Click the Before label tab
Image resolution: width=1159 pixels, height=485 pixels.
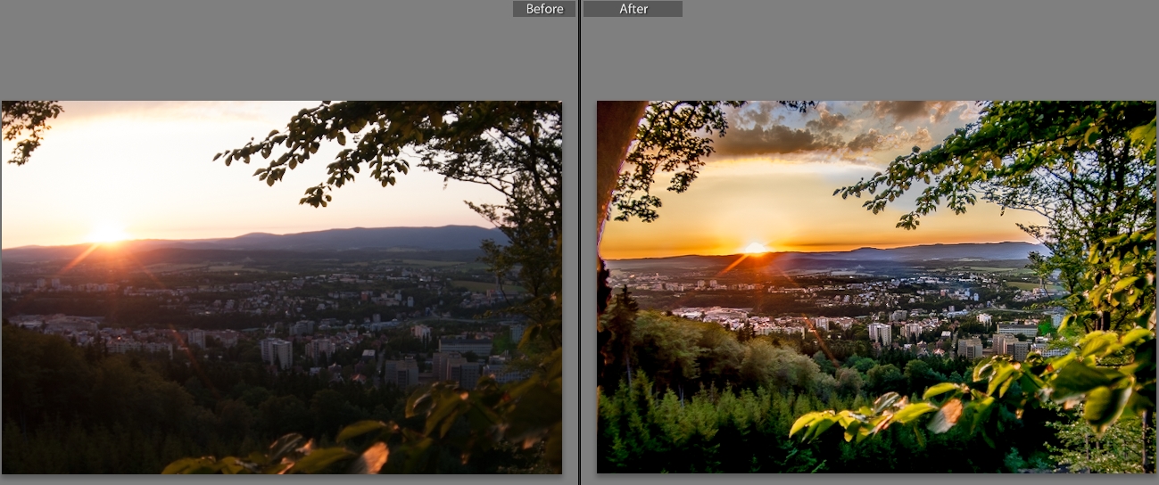[x=544, y=9]
